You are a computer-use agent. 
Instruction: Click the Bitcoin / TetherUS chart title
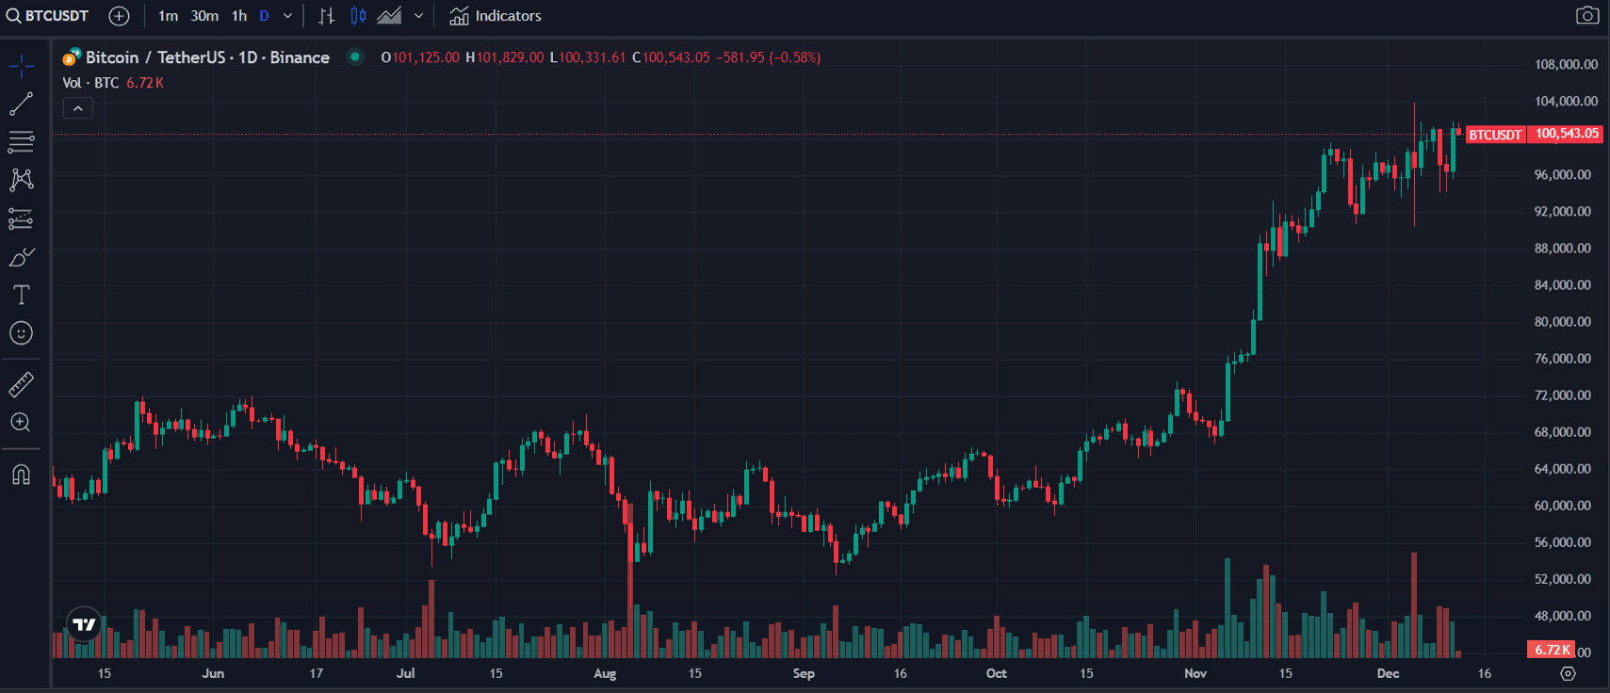click(207, 57)
